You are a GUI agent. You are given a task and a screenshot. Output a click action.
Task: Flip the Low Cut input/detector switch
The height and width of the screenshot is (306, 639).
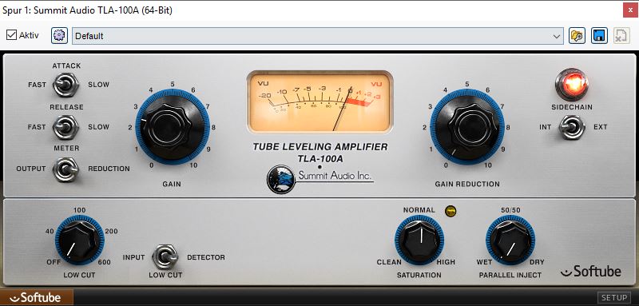point(165,257)
